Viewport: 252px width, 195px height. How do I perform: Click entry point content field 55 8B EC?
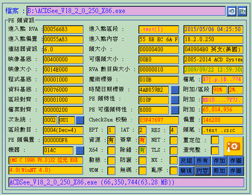coord(159,40)
